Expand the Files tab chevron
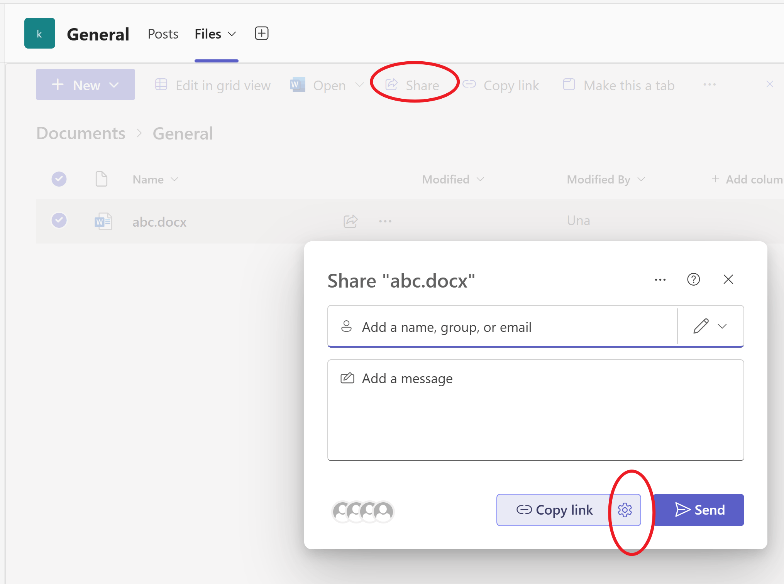 (x=232, y=34)
